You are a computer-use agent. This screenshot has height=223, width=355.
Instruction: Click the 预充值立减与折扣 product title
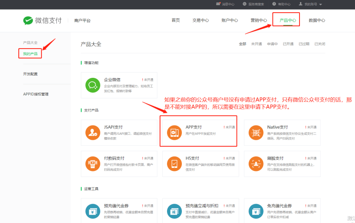(202, 206)
